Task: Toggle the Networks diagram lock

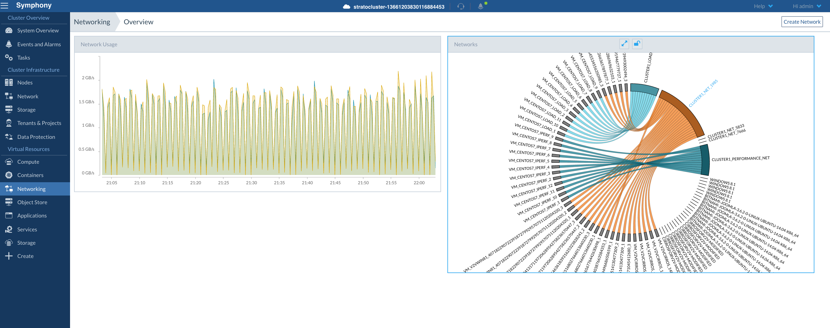Action: tap(637, 44)
